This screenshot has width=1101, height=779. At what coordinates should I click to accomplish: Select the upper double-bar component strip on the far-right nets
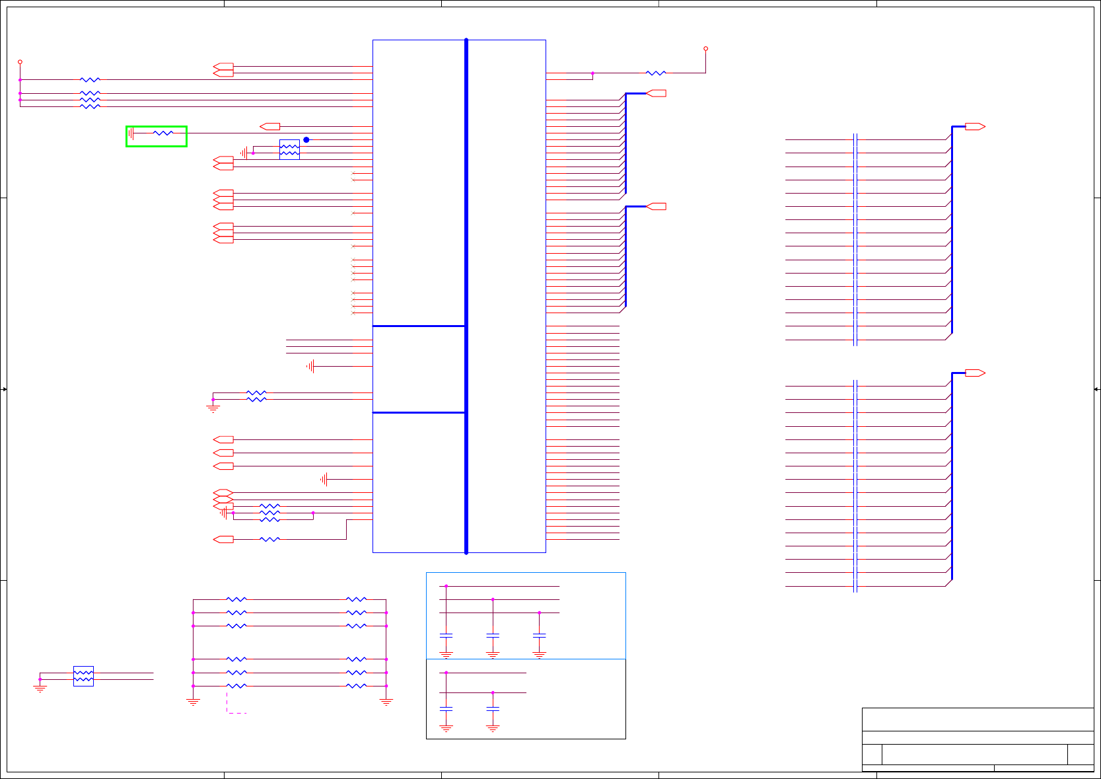click(x=855, y=239)
